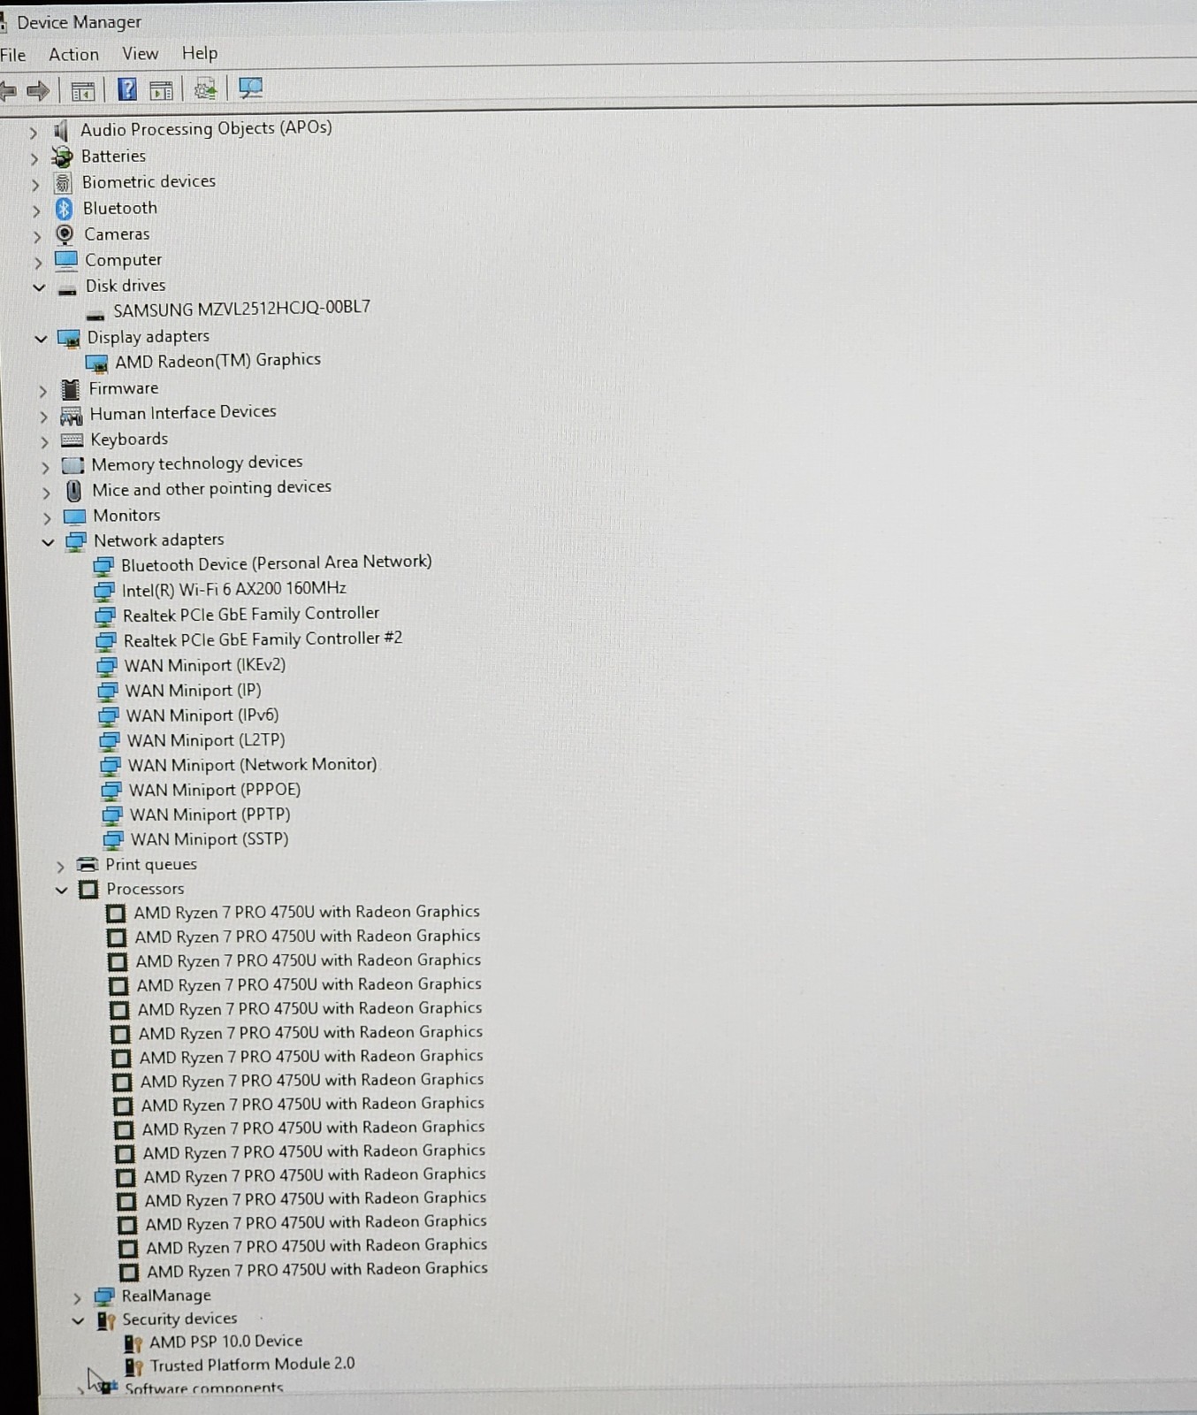Select WAN Miniport (PPTP)

tap(210, 815)
